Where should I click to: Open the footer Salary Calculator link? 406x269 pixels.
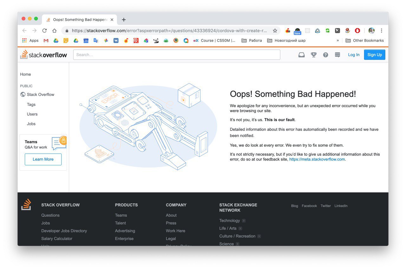(x=57, y=239)
